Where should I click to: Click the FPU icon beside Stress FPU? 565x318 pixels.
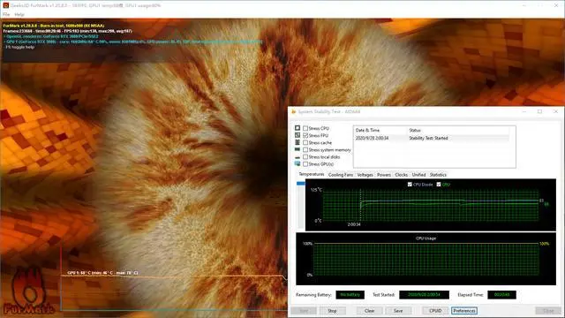pos(298,135)
